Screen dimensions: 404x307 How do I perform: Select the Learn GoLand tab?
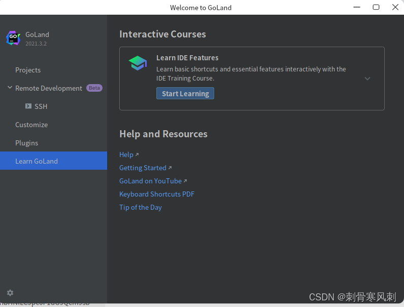(x=53, y=161)
